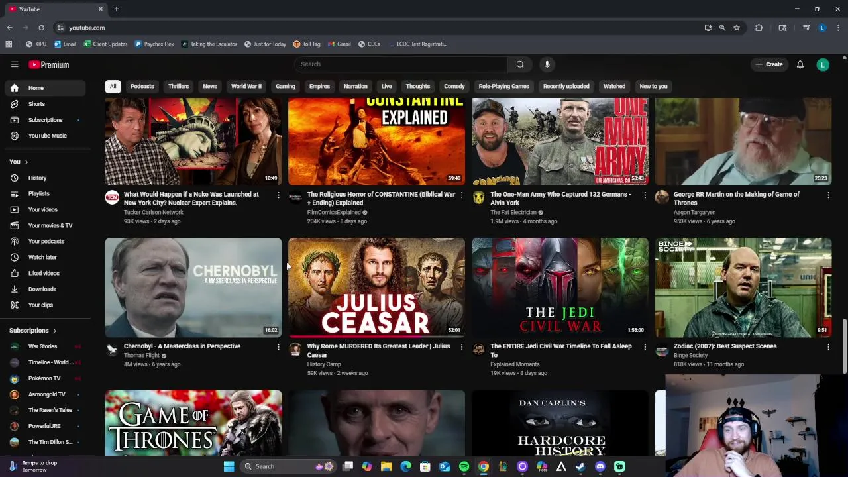
Task: Start voice search with the microphone
Action: (x=547, y=64)
